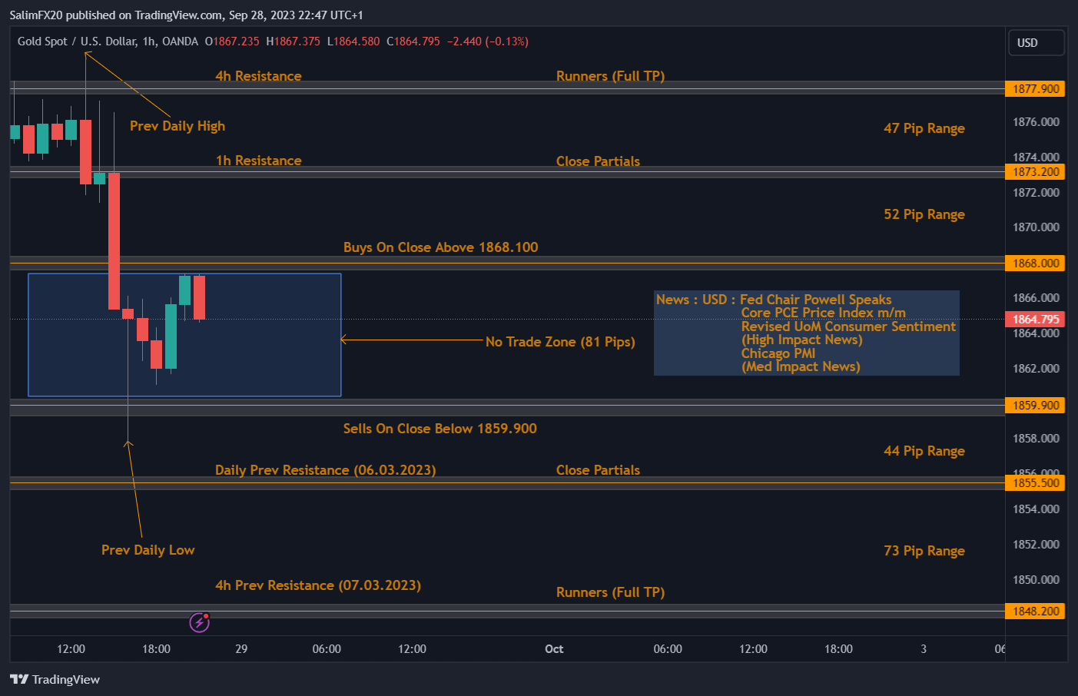
Task: Click the Buys On Close Above 1868.100 text
Action: pos(440,247)
